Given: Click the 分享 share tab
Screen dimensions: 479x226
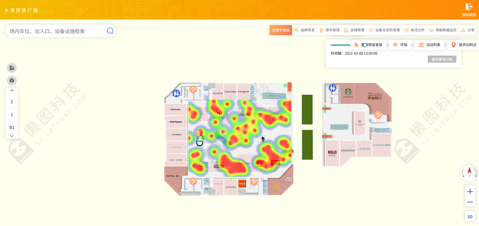Looking at the screenshot, I should [x=468, y=30].
